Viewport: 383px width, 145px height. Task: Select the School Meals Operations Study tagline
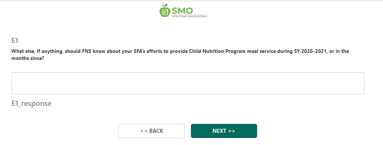point(189,16)
